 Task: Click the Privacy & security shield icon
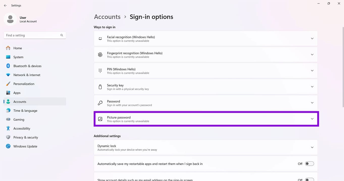8,137
